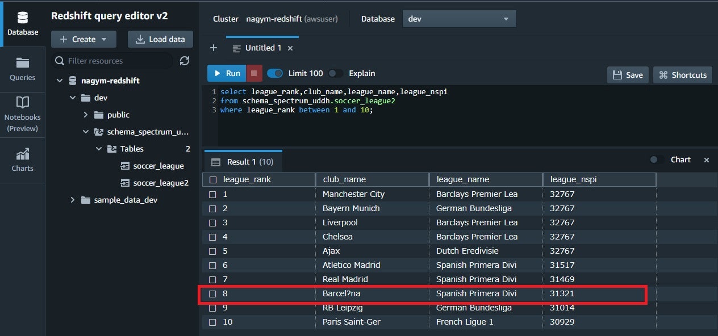Viewport: 718px width, 336px height.
Task: Click the French Ligue 1 cell
Action: coord(486,322)
